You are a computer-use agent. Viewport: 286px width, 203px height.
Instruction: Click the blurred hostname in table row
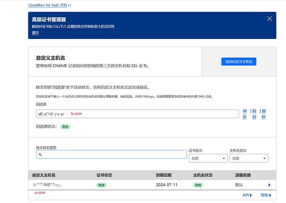coord(47,185)
